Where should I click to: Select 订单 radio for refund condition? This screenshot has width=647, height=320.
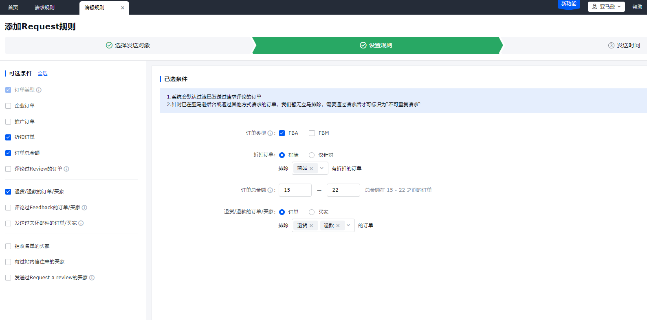(282, 212)
